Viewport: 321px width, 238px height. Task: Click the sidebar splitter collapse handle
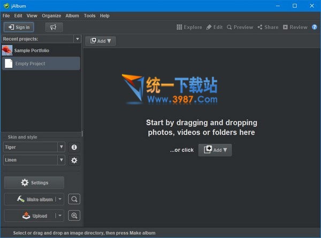coord(82,133)
